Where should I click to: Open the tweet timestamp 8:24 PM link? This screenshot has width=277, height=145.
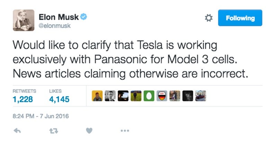(x=41, y=116)
